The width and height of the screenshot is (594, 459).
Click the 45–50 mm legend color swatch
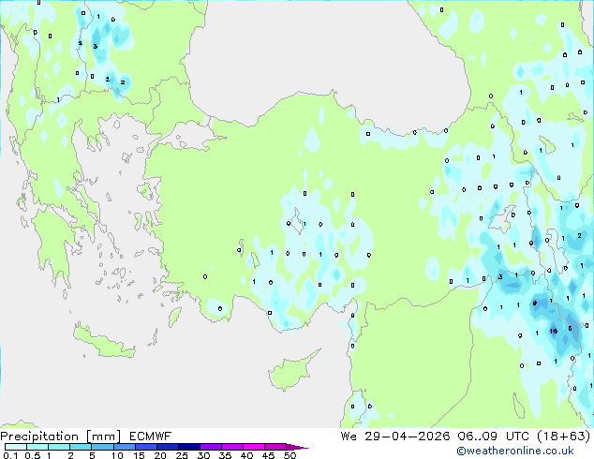click(275, 447)
